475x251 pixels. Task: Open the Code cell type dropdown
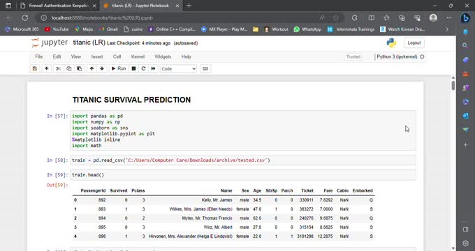pyautogui.click(x=178, y=69)
